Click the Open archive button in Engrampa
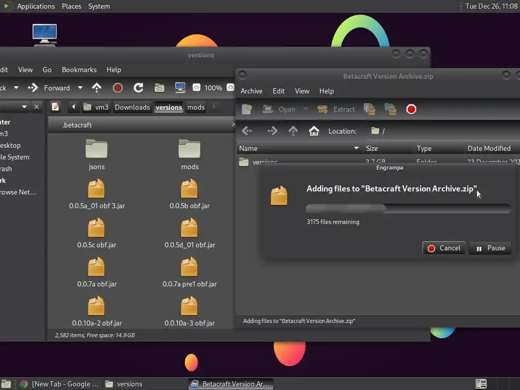 (279, 109)
